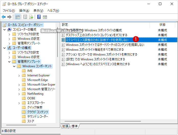178x135 pixels.
Task: Collapse the ユーザーの構成 node
Action: (5, 48)
